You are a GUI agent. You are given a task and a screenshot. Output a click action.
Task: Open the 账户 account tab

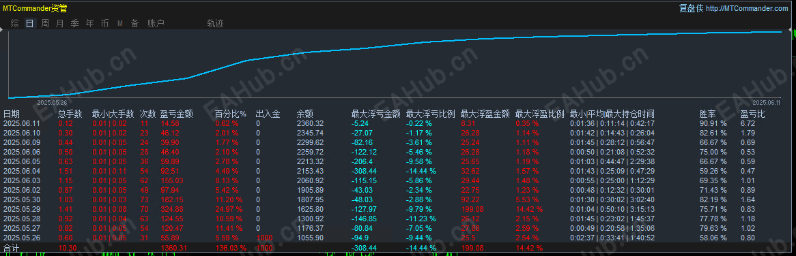156,23
